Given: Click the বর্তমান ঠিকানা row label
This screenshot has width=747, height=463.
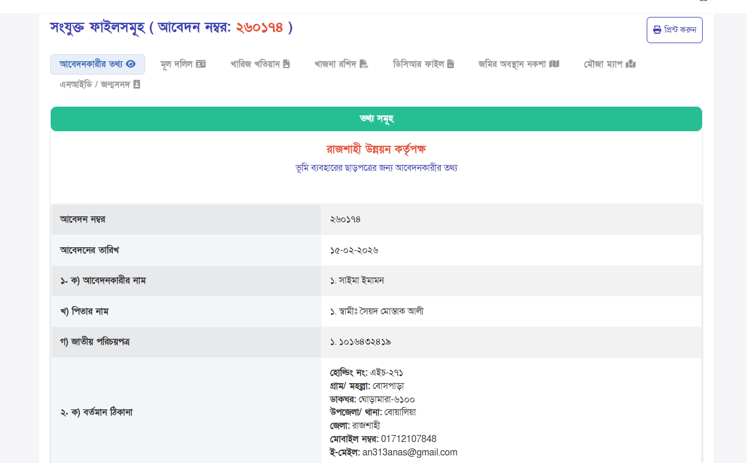Looking at the screenshot, I should [96, 412].
